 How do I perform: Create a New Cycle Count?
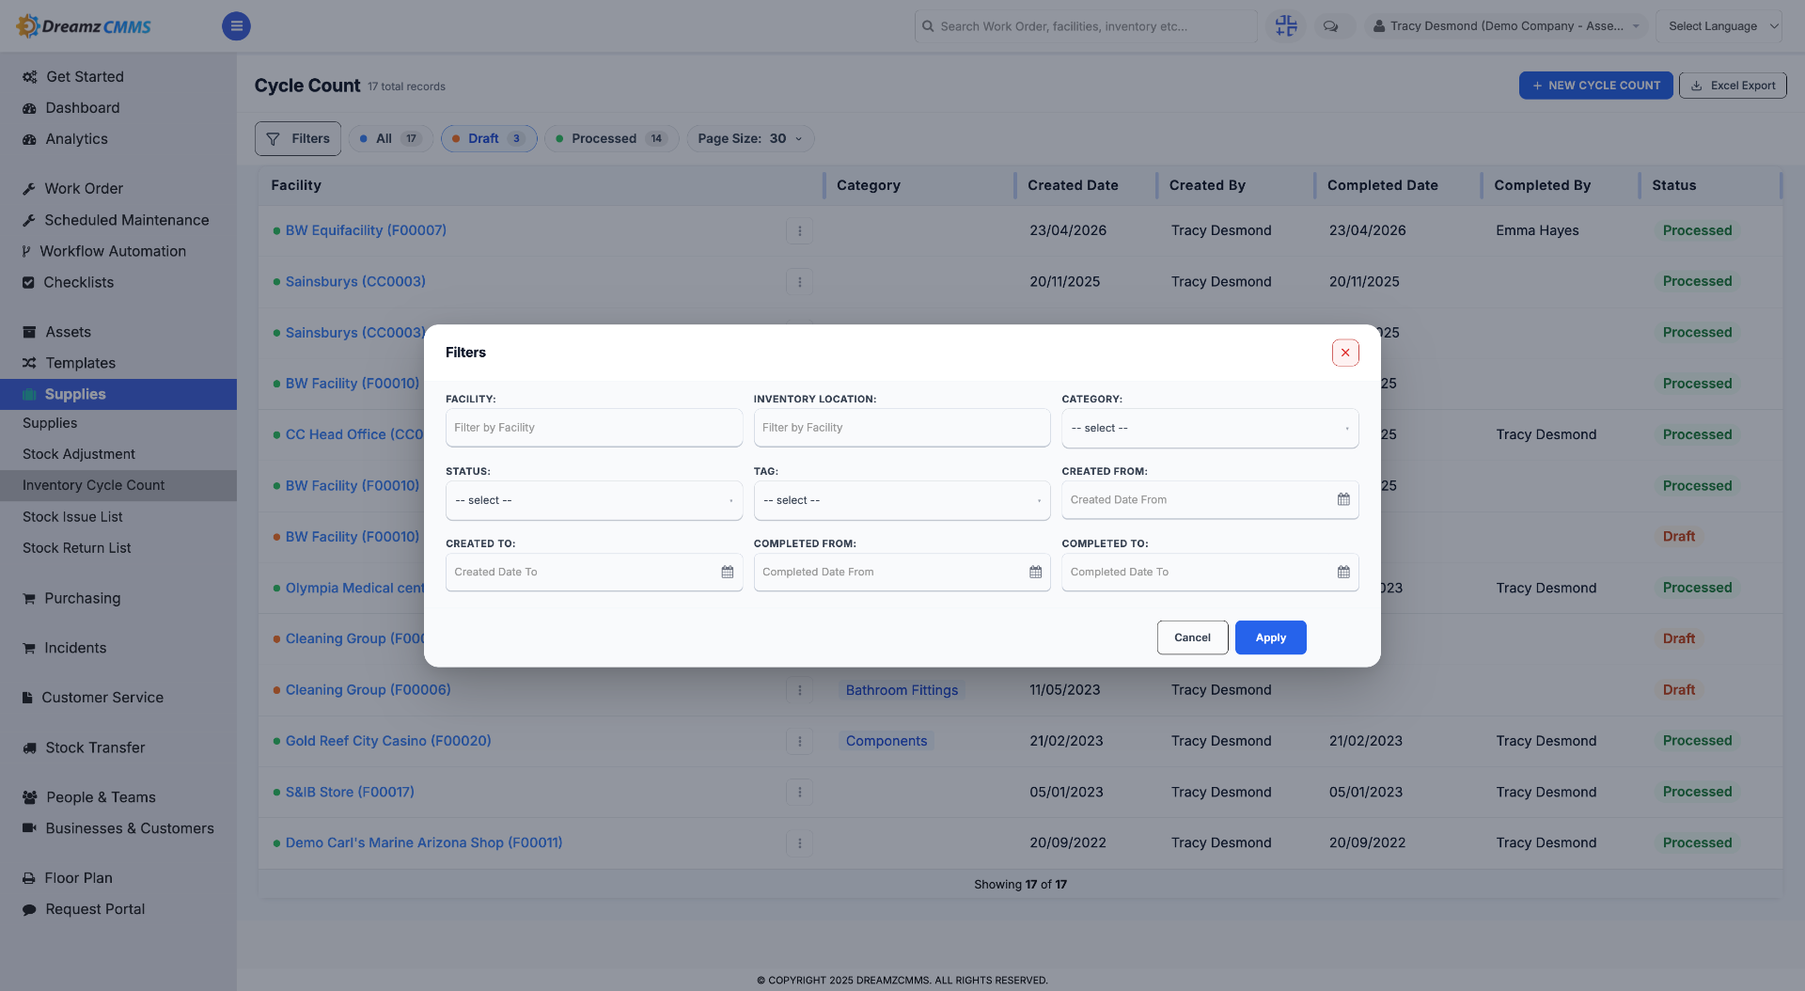pyautogui.click(x=1595, y=86)
